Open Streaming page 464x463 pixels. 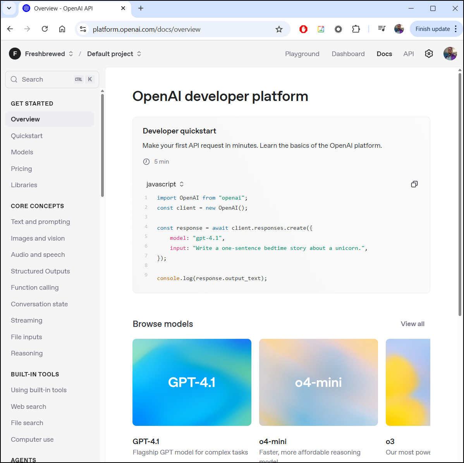(x=26, y=320)
